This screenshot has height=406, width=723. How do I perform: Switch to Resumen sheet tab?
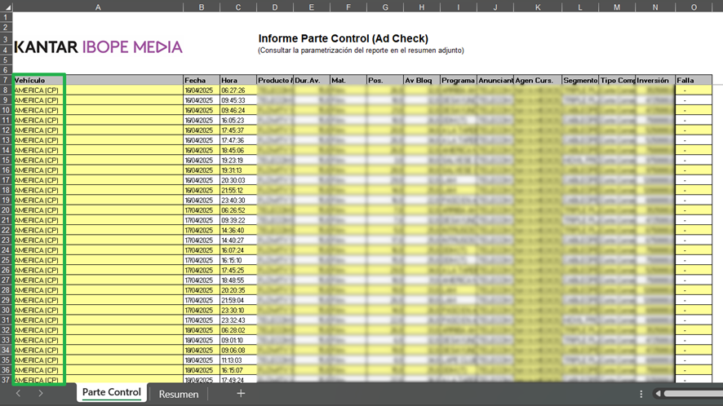click(x=179, y=394)
